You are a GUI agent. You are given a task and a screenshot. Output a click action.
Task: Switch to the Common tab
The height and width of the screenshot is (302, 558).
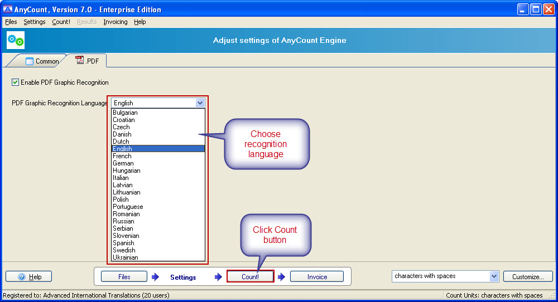click(42, 61)
